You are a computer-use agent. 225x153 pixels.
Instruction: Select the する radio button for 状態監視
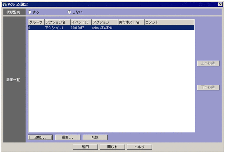pyautogui.click(x=30, y=12)
